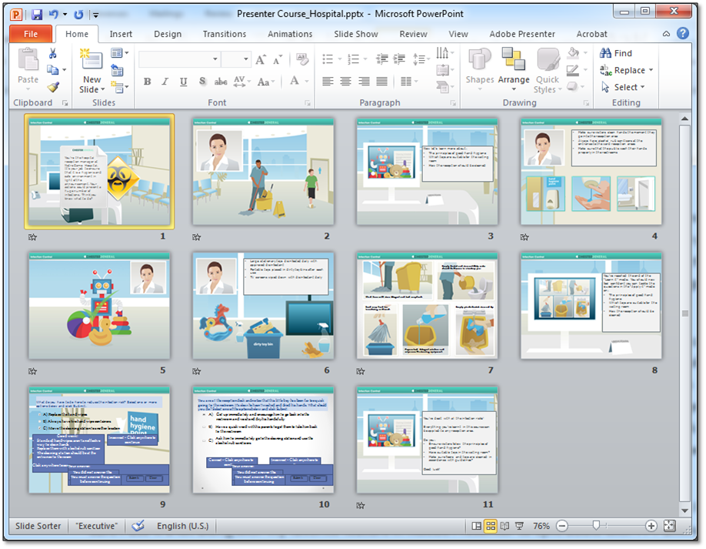Click the zoom slider handle
Image resolution: width=706 pixels, height=549 pixels.
click(x=596, y=526)
